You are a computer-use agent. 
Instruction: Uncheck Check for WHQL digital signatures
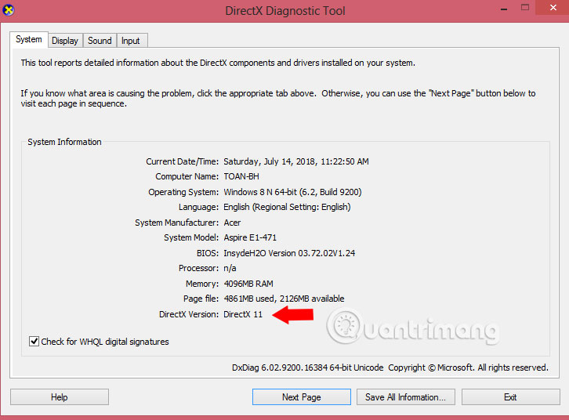tap(34, 342)
